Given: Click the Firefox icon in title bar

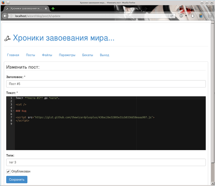Looking at the screenshot, I should (x=3, y=2).
